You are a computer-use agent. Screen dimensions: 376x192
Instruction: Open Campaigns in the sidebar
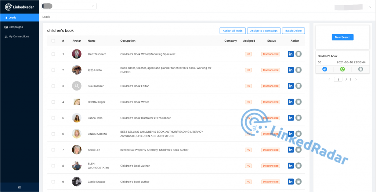[x=16, y=27]
